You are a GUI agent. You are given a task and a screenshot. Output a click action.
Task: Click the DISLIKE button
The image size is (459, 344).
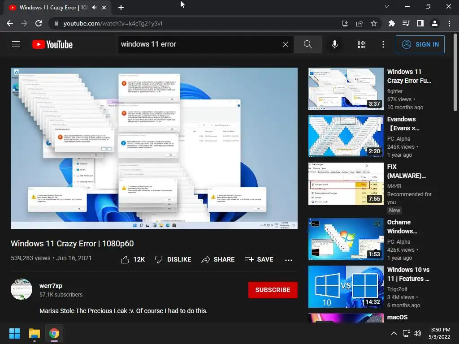click(x=173, y=259)
